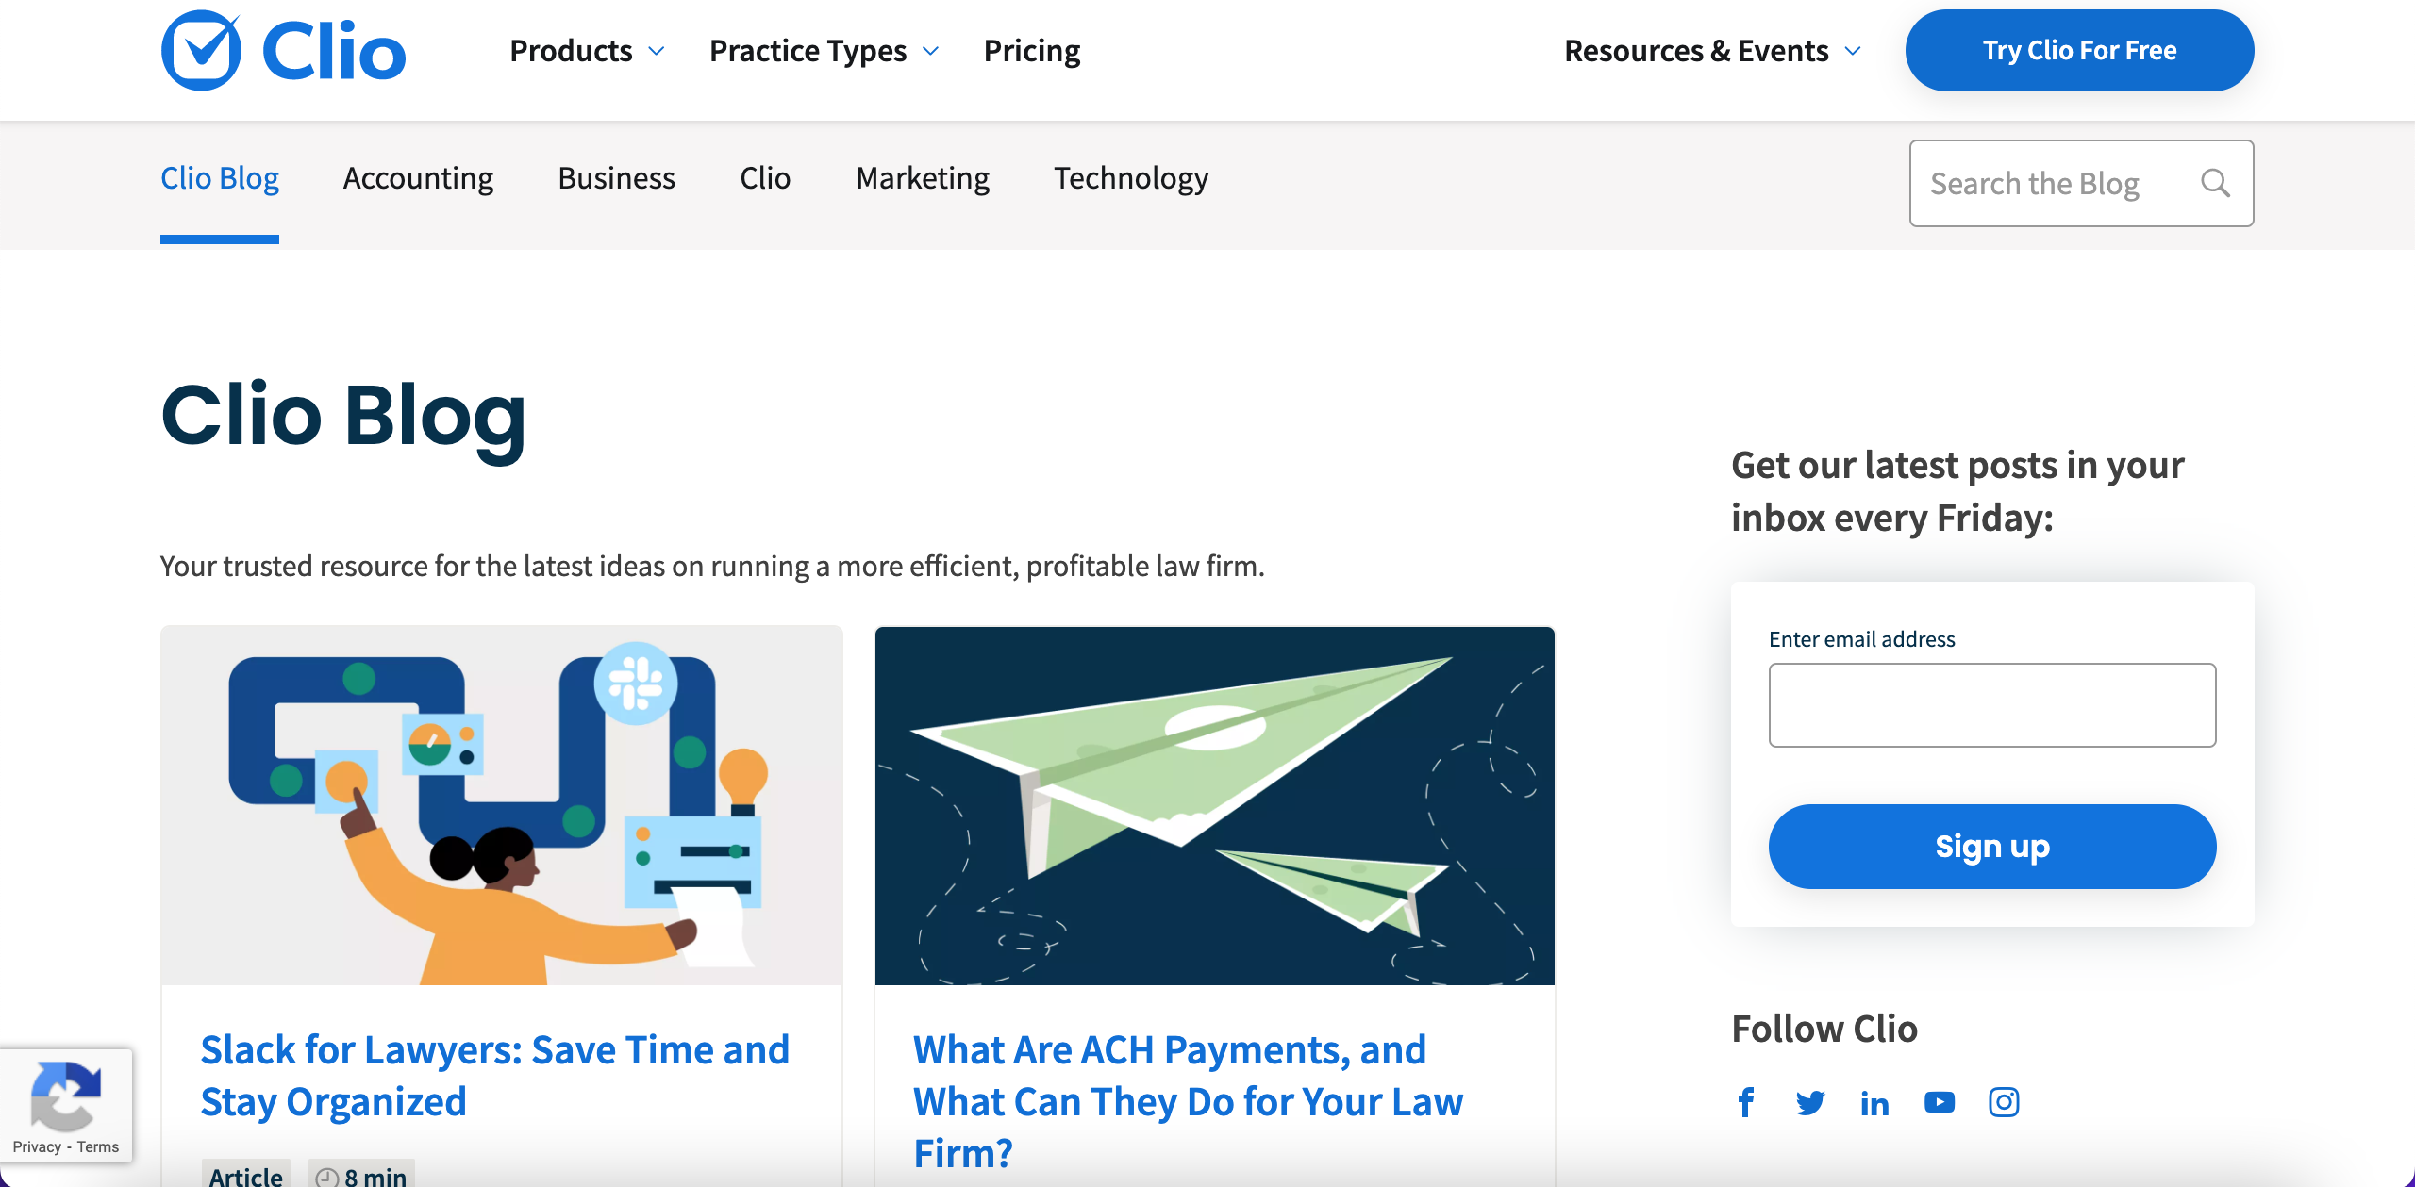Expand the Resources & Events dropdown
This screenshot has height=1187, width=2415.
1712,51
